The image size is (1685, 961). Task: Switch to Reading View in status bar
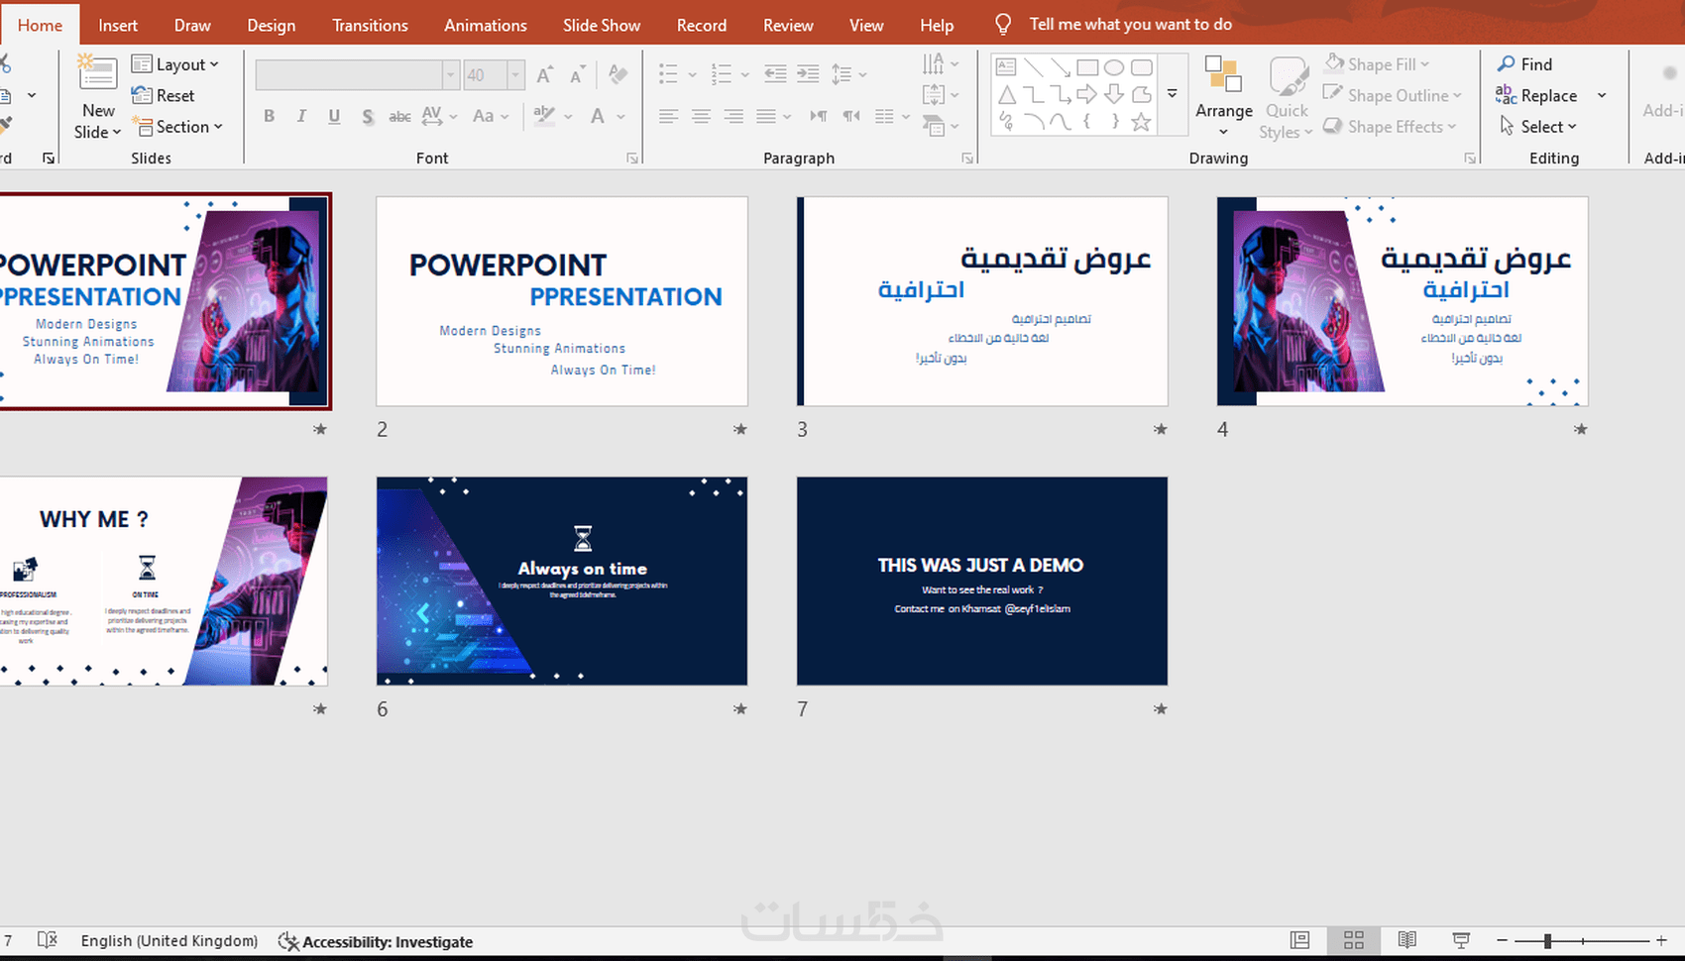[x=1406, y=940]
